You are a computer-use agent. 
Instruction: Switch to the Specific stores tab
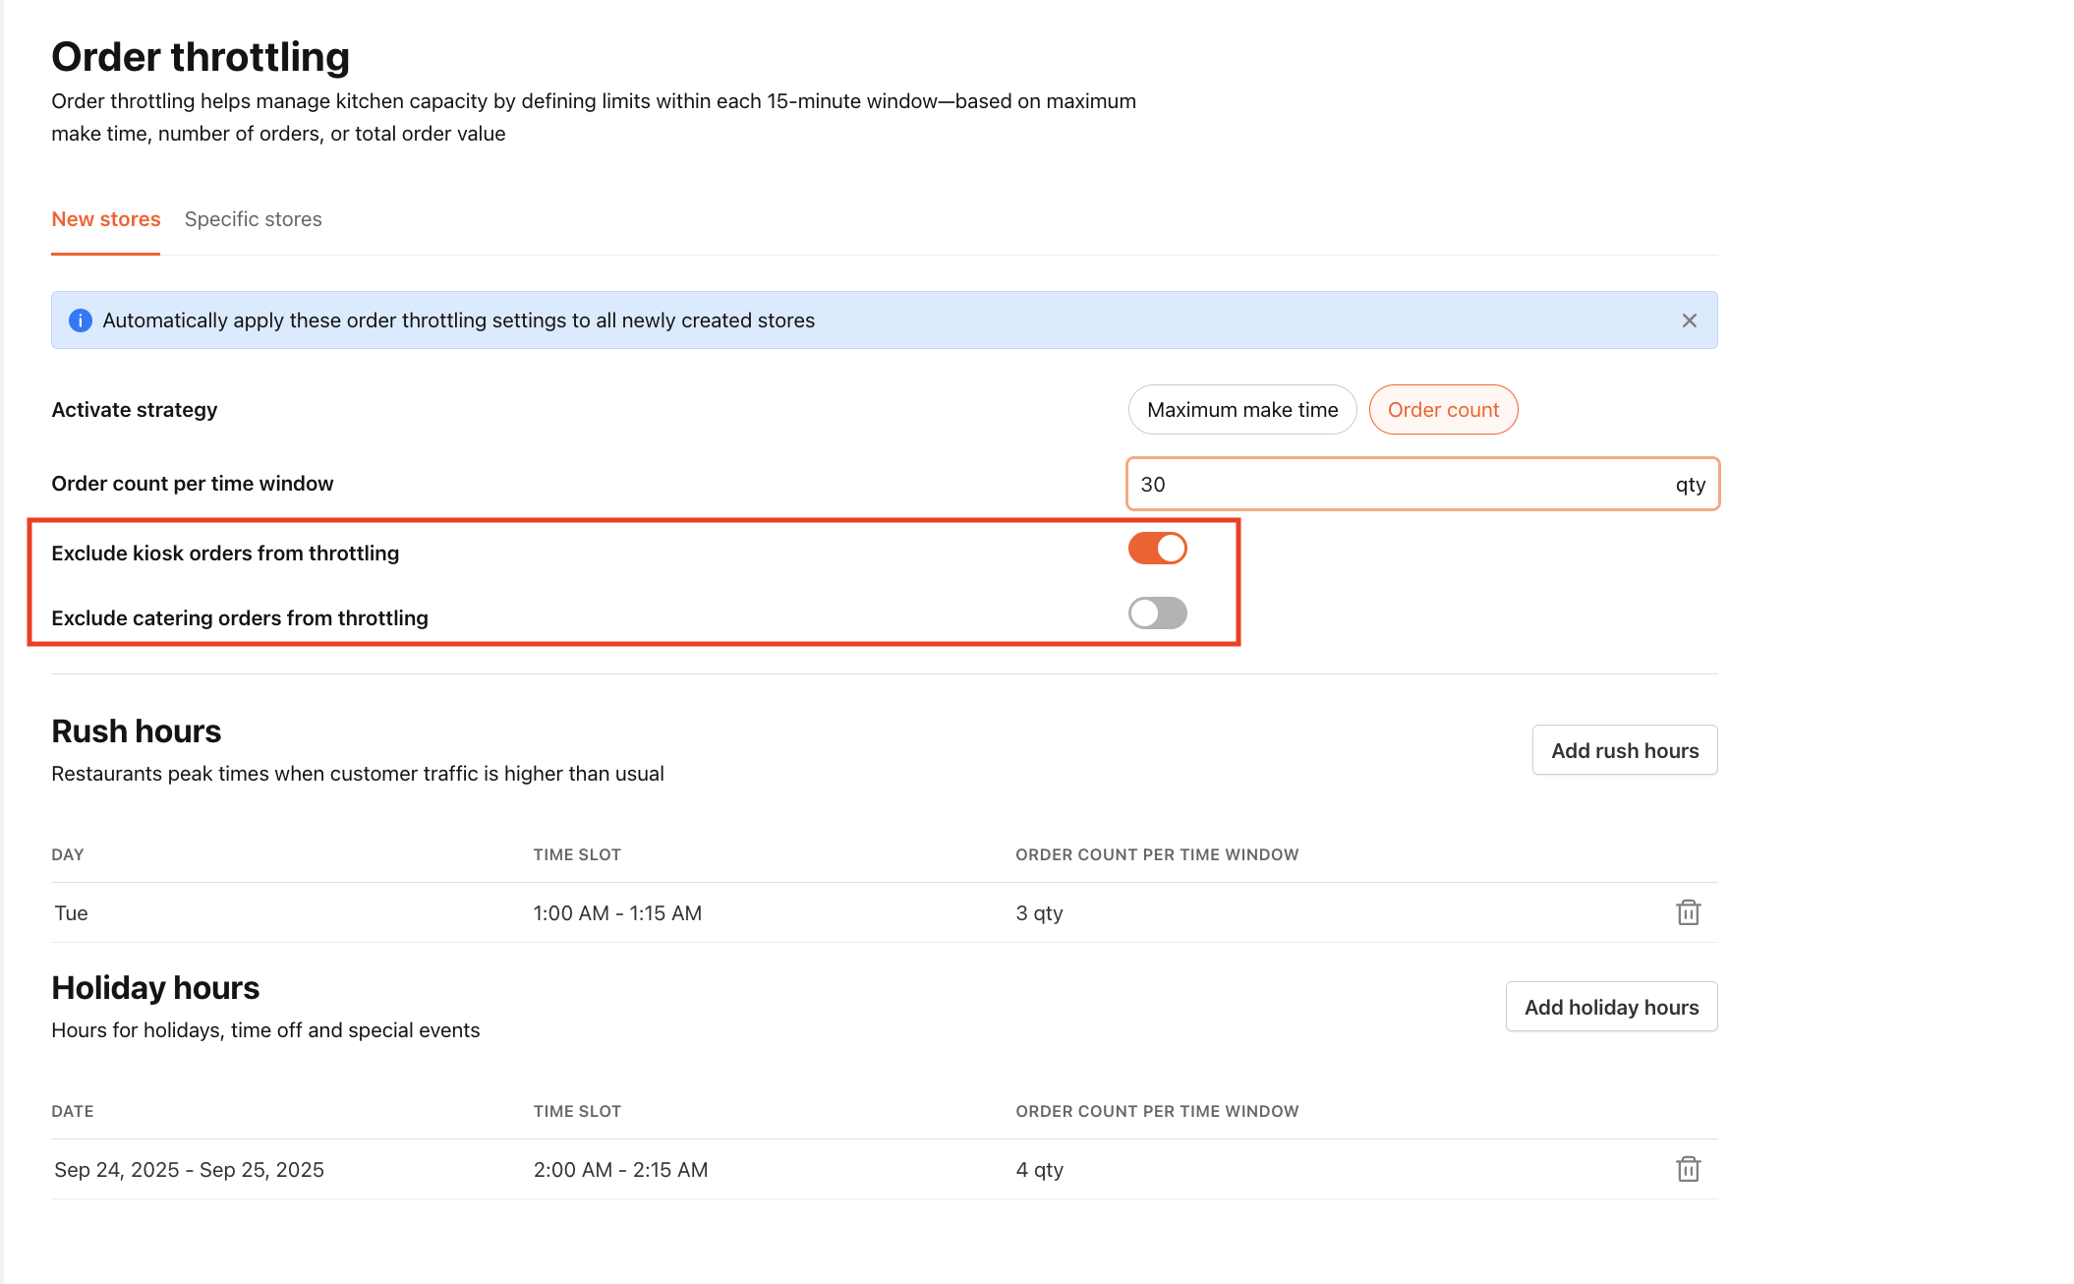(x=253, y=218)
